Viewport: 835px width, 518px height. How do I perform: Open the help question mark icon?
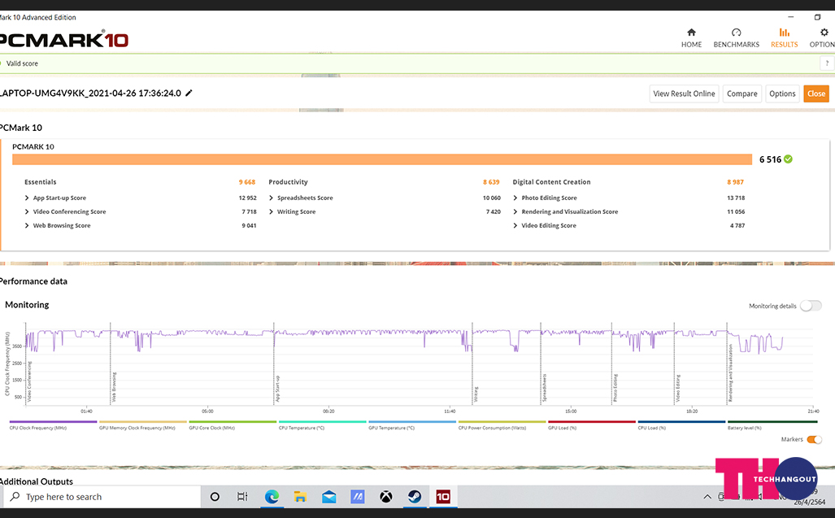pyautogui.click(x=827, y=63)
